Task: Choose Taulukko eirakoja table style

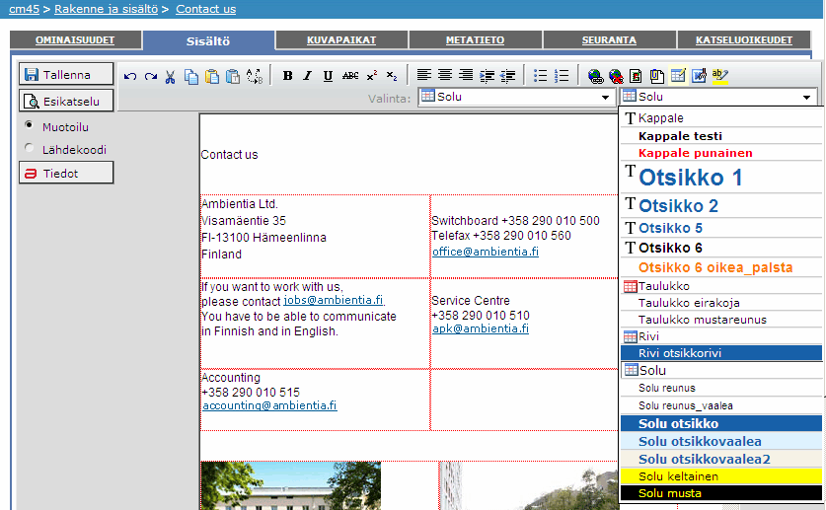Action: click(x=721, y=303)
